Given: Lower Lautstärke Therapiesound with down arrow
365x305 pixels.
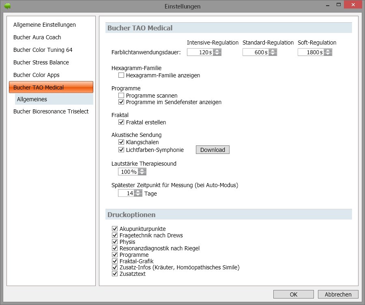Looking at the screenshot, I should pos(142,173).
